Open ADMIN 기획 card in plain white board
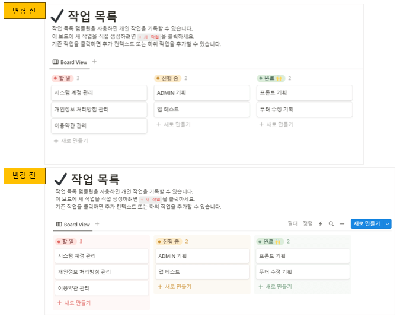403x317 pixels. 201,93
